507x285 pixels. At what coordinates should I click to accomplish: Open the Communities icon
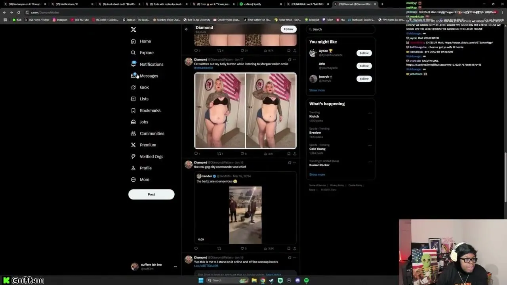133,133
